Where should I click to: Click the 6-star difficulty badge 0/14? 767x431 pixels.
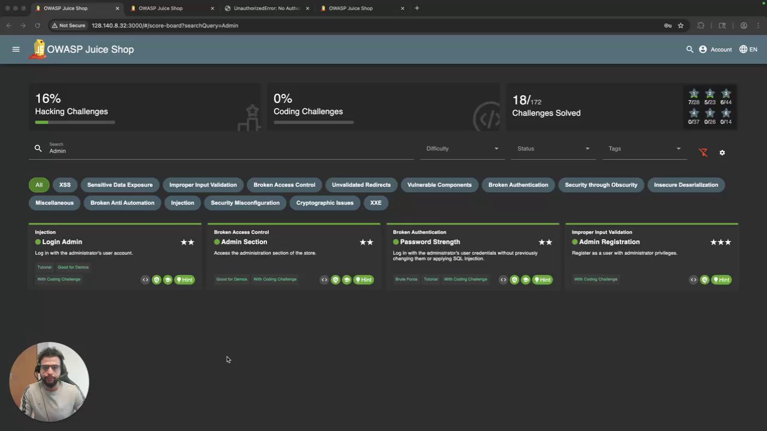click(726, 117)
